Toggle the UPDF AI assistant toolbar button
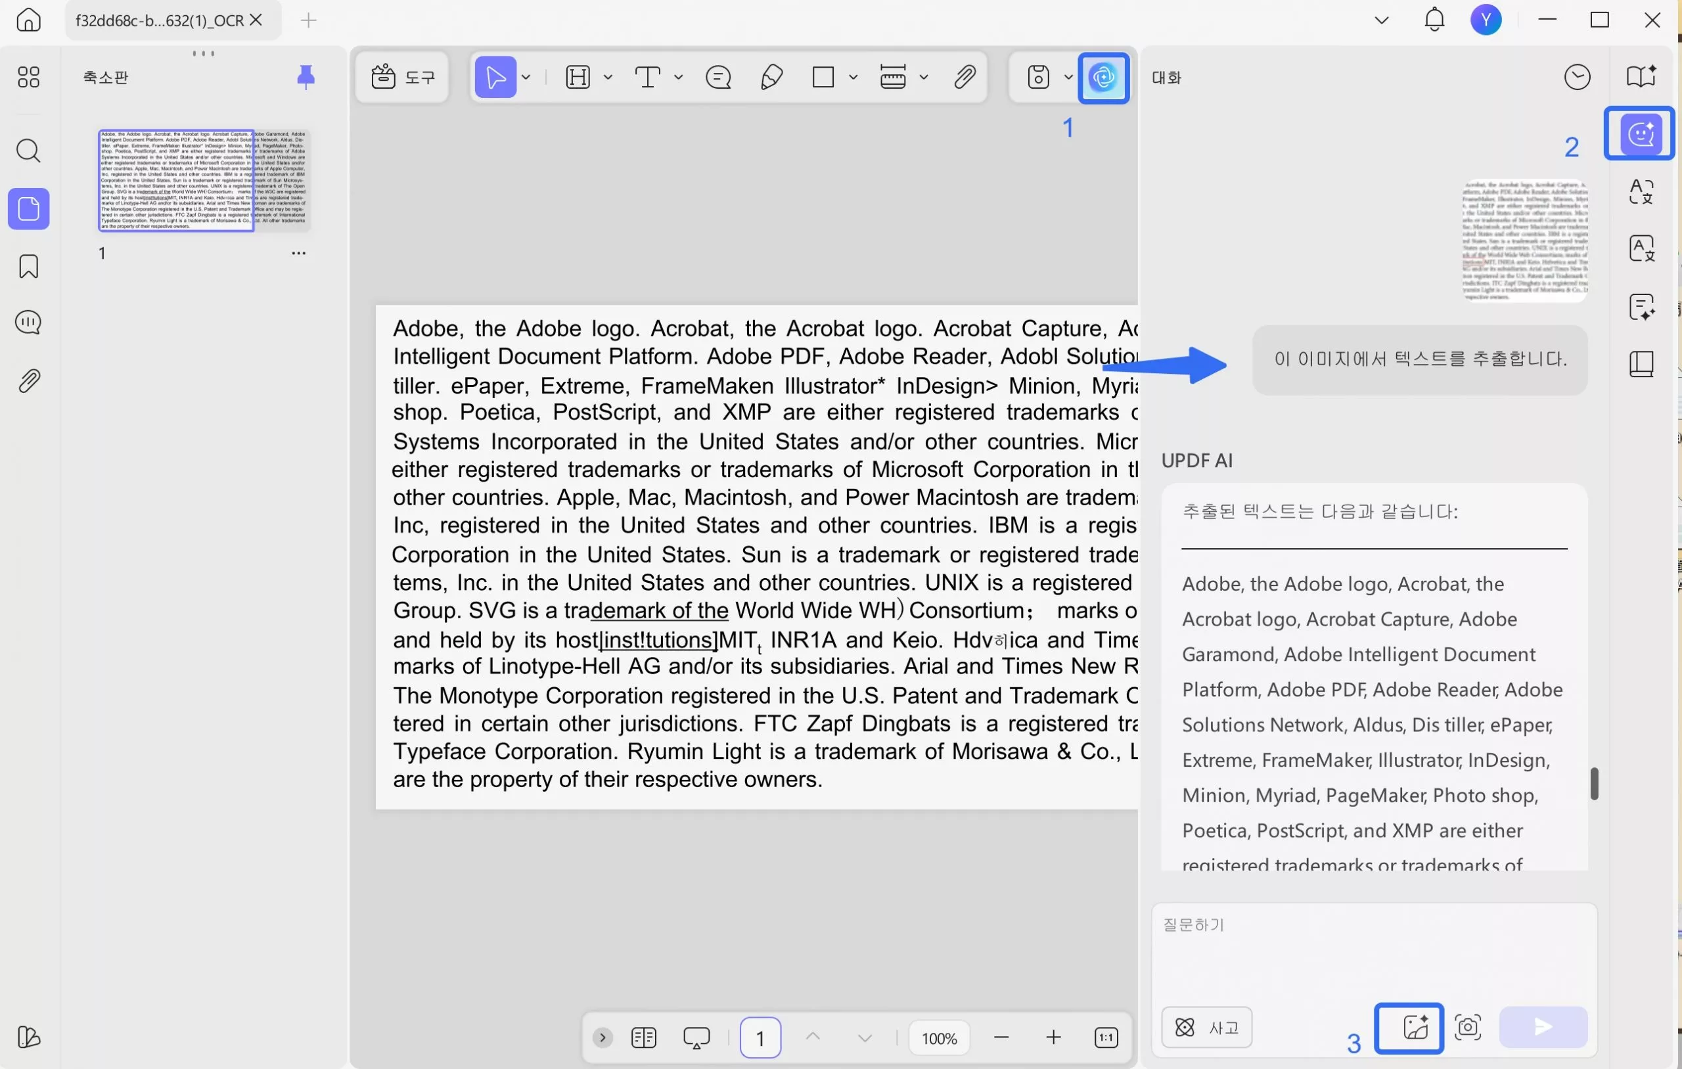This screenshot has width=1682, height=1069. (x=1104, y=78)
